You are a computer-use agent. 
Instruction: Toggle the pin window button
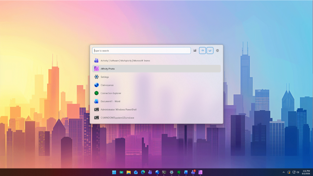202,51
